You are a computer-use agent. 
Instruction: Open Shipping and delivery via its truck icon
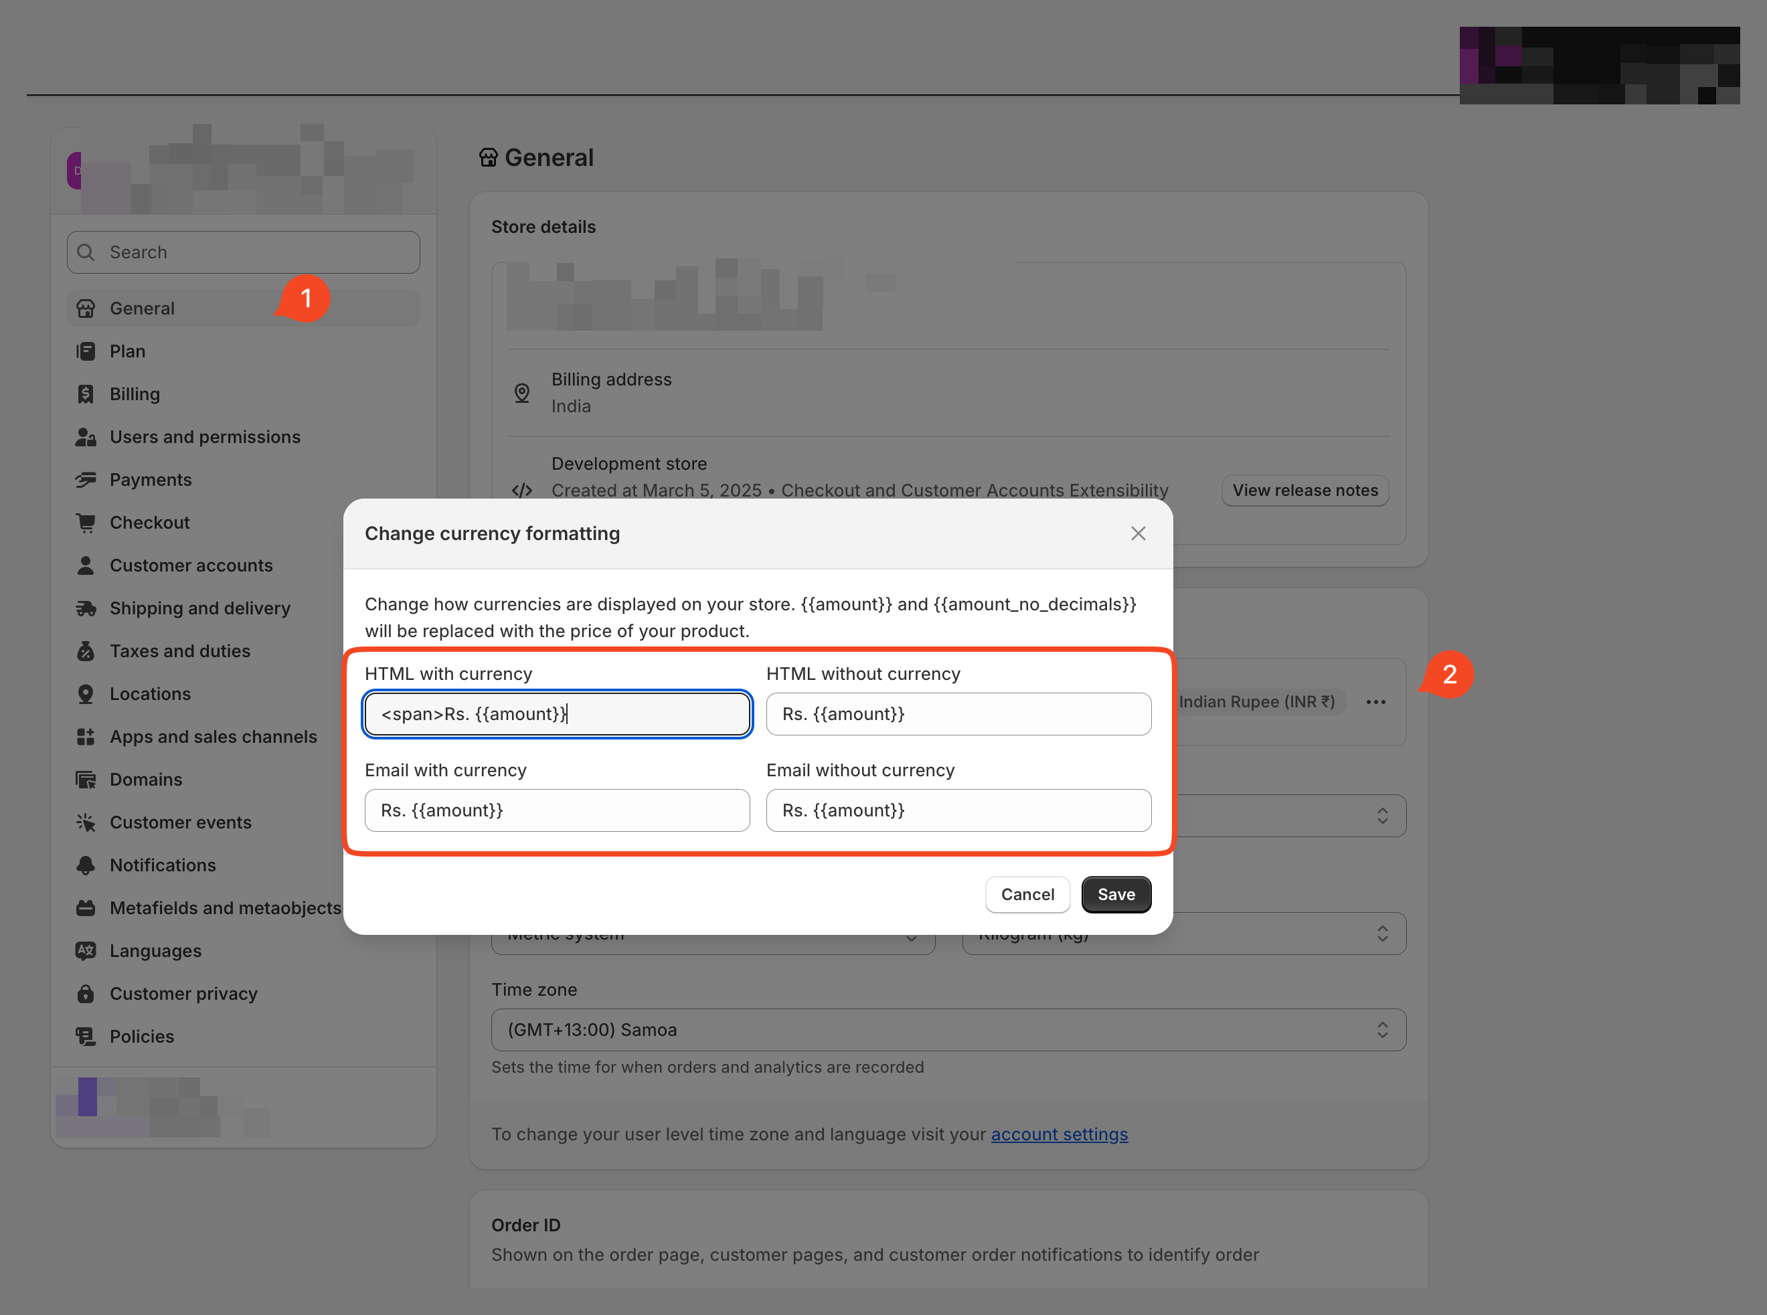86,608
